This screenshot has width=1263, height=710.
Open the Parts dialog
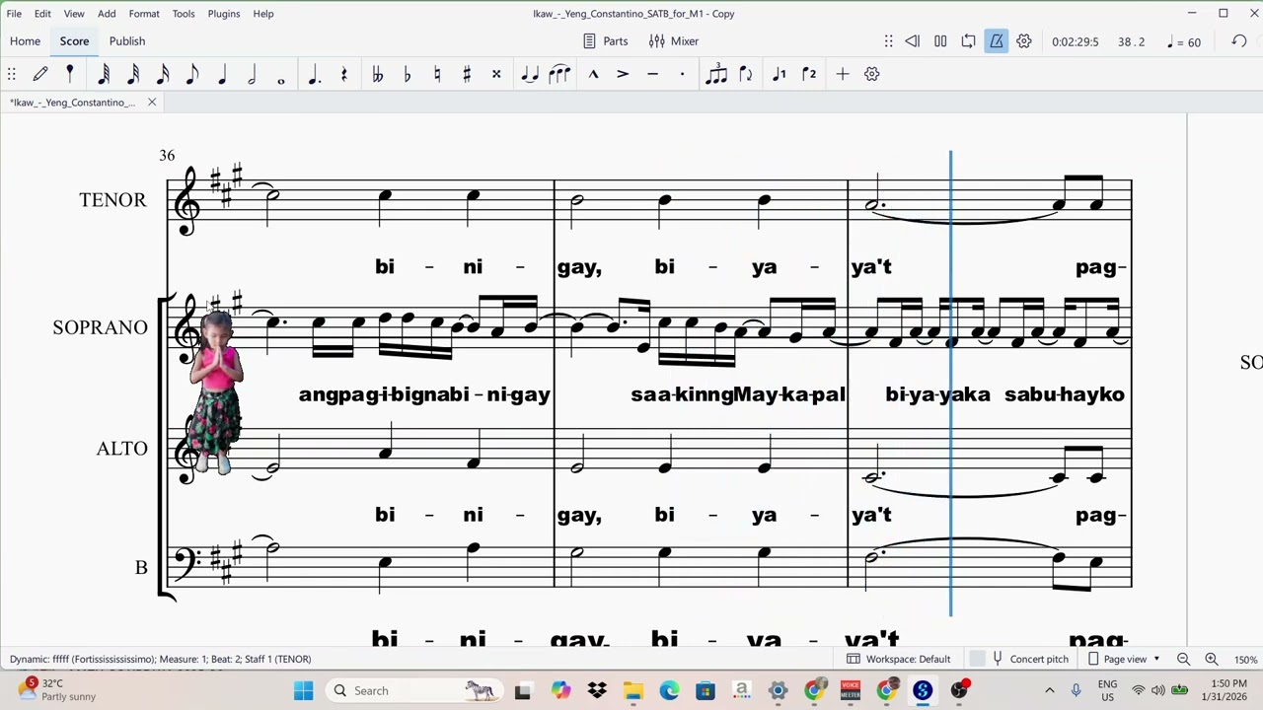point(606,41)
